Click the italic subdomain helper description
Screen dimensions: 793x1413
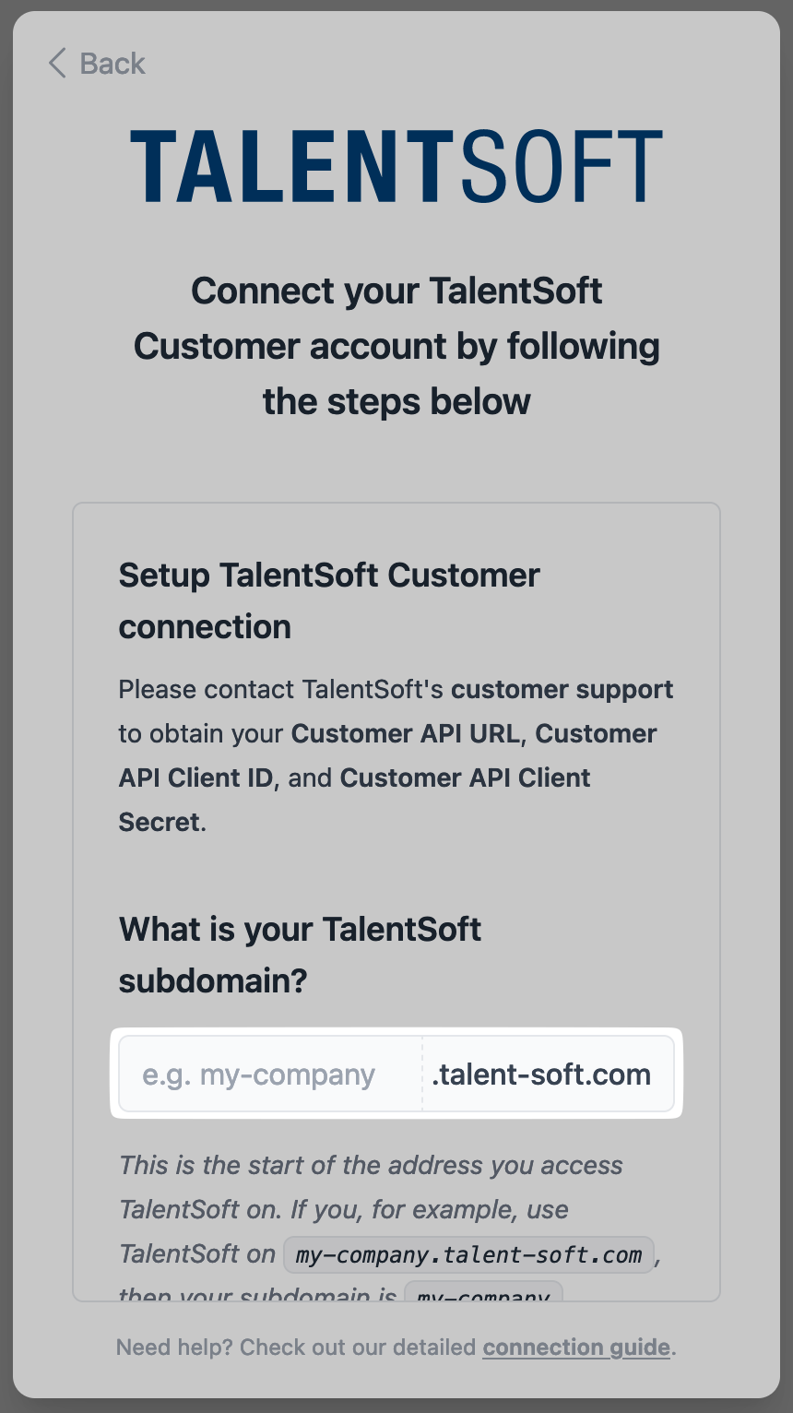[371, 1188]
